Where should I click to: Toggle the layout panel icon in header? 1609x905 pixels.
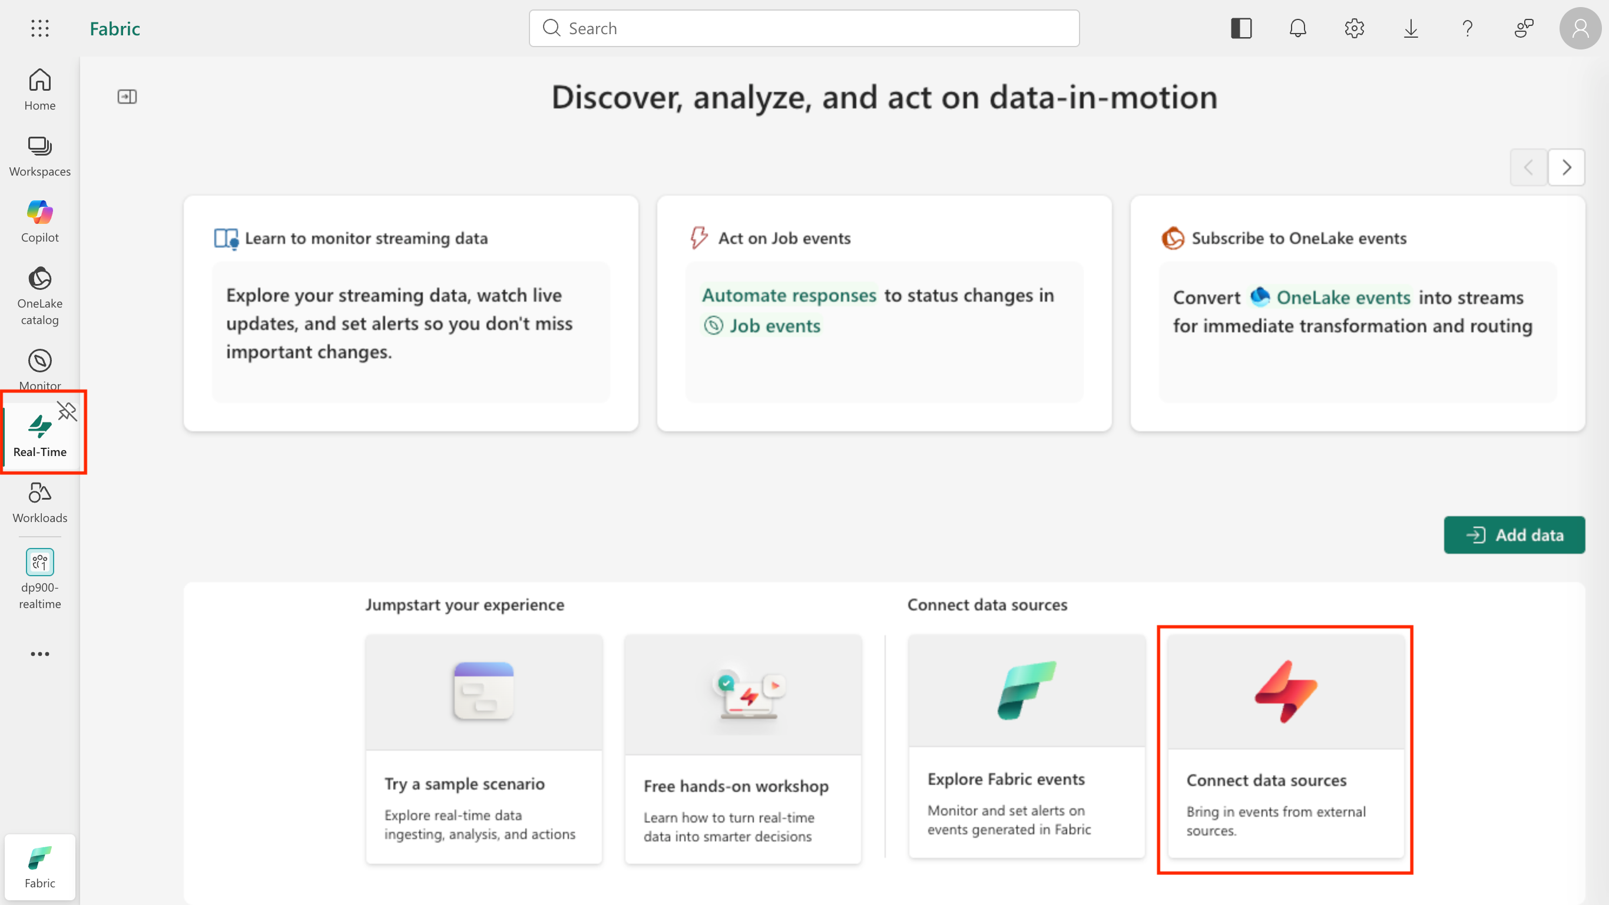click(1241, 28)
